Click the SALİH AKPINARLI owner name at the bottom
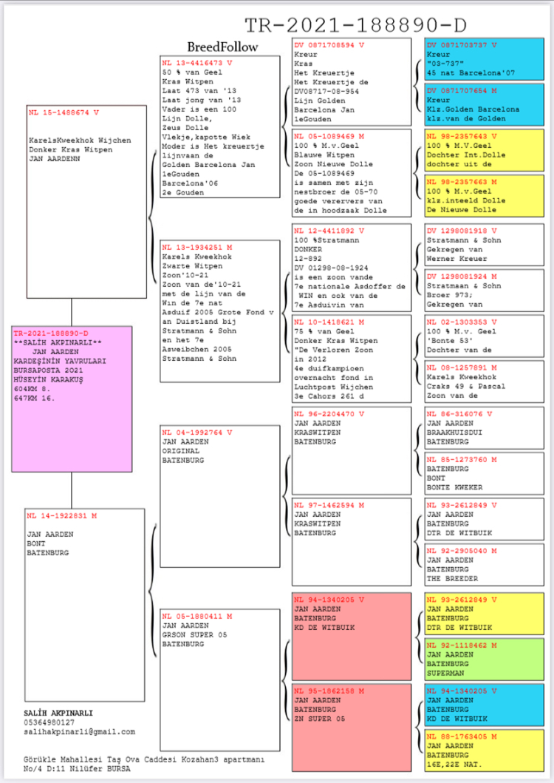554x783 pixels. 58,713
